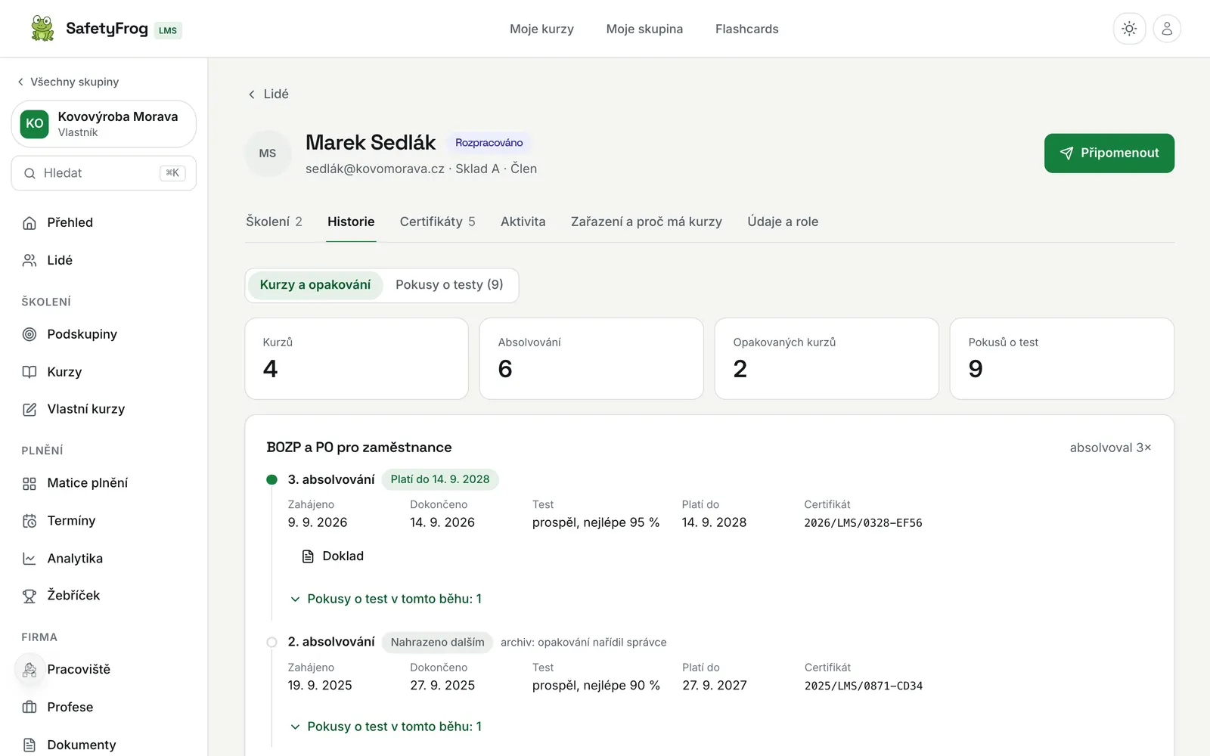This screenshot has height=756, width=1210.
Task: Click the MS avatar of Marek Sedlák
Action: coord(268,153)
